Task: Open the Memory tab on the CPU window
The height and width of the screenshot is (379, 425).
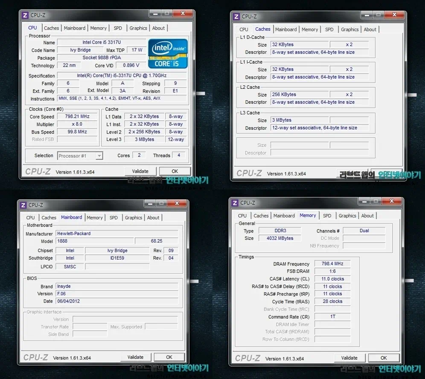Action: click(98, 28)
